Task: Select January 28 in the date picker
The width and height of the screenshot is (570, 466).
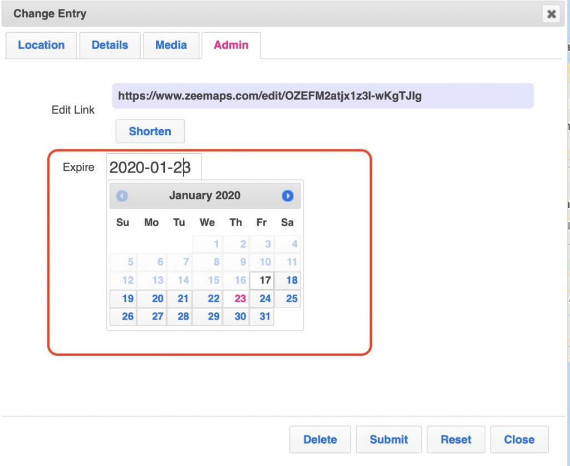Action: coord(180,316)
